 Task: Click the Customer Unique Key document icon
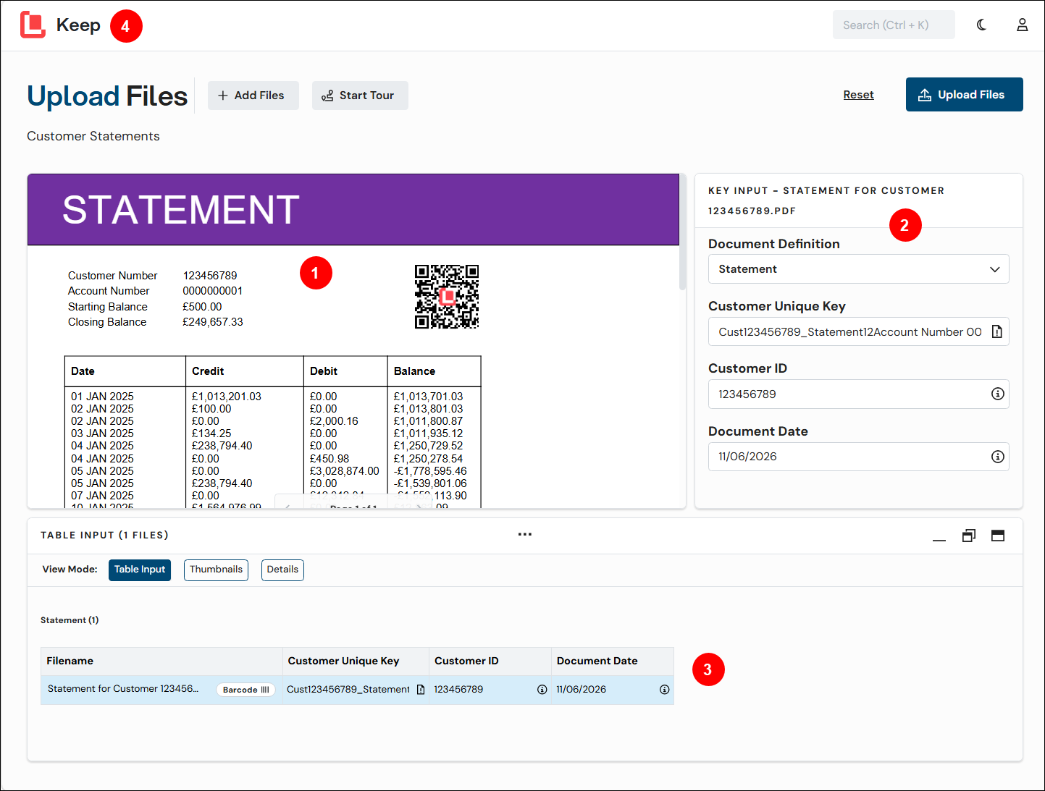pyautogui.click(x=997, y=331)
